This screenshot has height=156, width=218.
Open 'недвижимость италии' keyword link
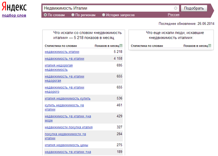tap(62, 52)
